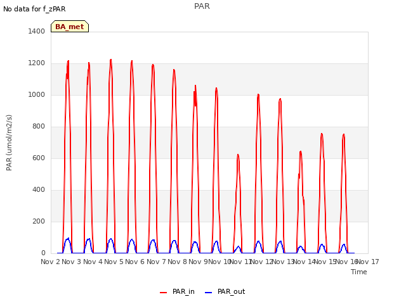Viewport: 406px width, 304px height.
Task: Click the 400 y-axis tick label
Action: 39,190
